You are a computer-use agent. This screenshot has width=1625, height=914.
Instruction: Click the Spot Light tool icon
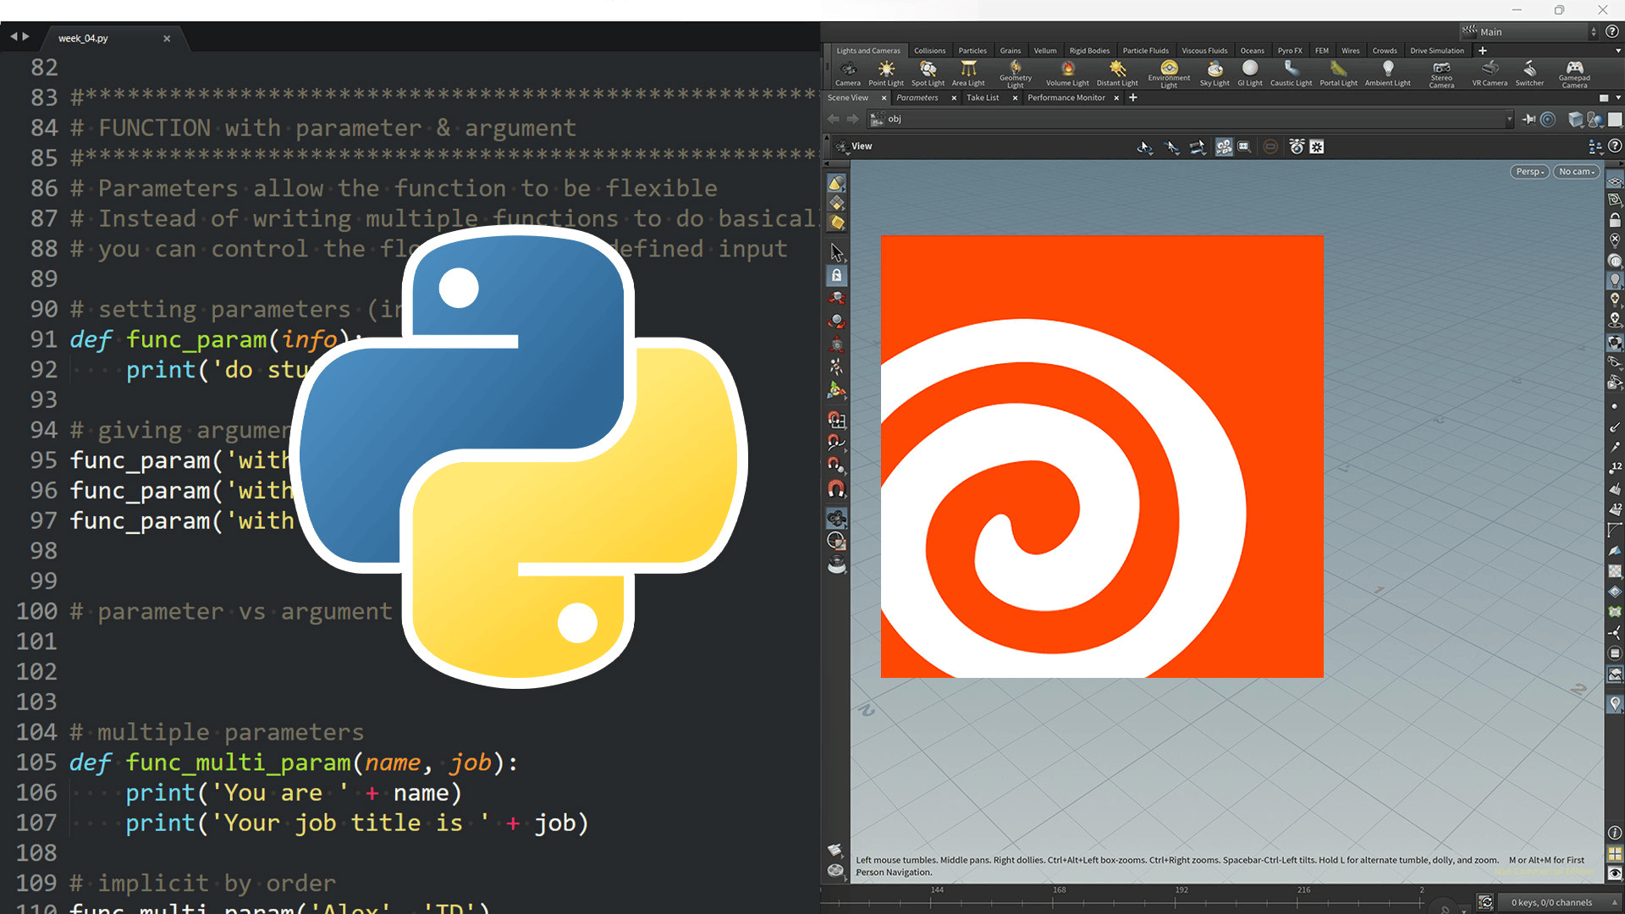928,69
